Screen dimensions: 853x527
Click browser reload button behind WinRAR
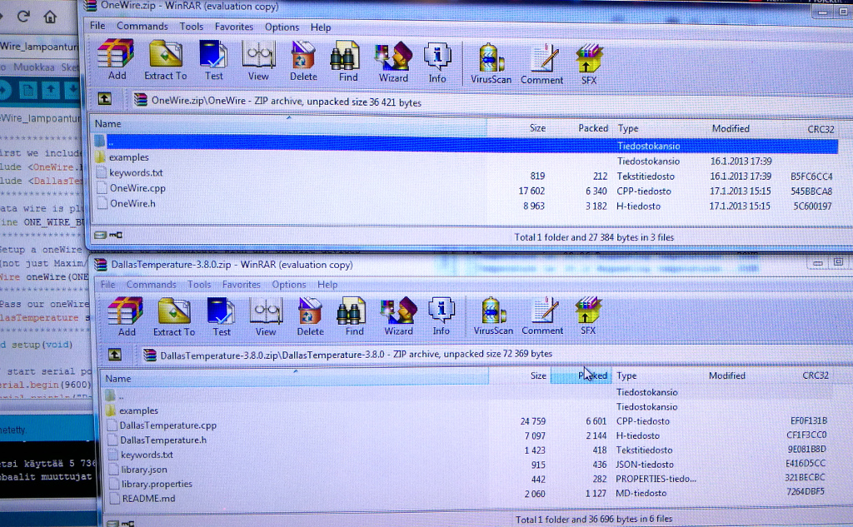click(x=22, y=17)
